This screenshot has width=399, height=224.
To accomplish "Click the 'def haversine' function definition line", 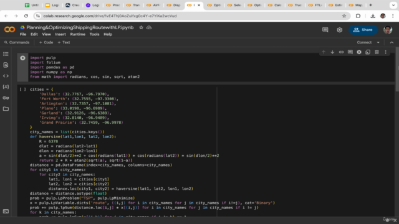I will (73, 137).
